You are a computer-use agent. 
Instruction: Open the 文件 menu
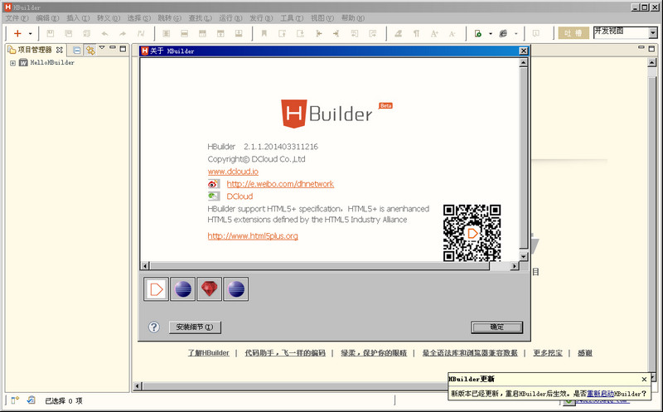coord(17,17)
